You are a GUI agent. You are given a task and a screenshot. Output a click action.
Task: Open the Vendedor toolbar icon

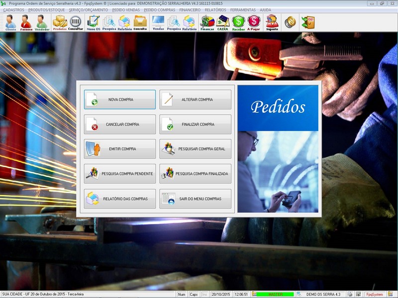[x=42, y=22]
